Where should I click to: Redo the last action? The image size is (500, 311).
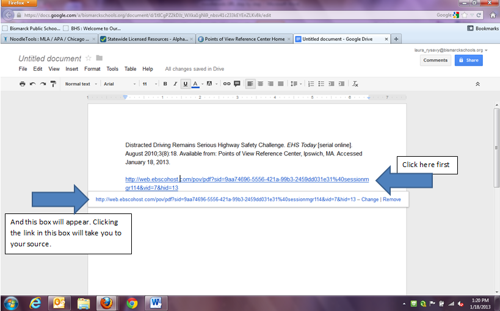[x=43, y=84]
